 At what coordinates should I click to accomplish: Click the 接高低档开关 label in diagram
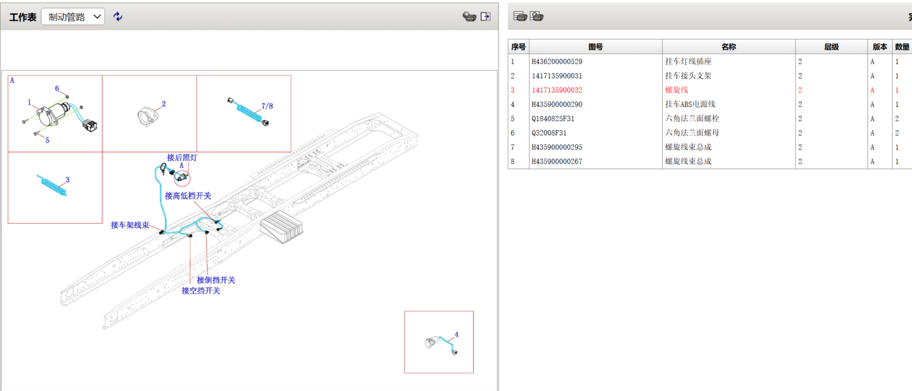click(x=188, y=196)
